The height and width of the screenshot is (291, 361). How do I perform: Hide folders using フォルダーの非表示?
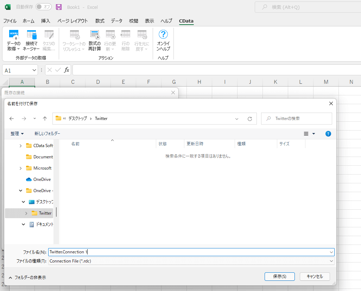[27, 277]
